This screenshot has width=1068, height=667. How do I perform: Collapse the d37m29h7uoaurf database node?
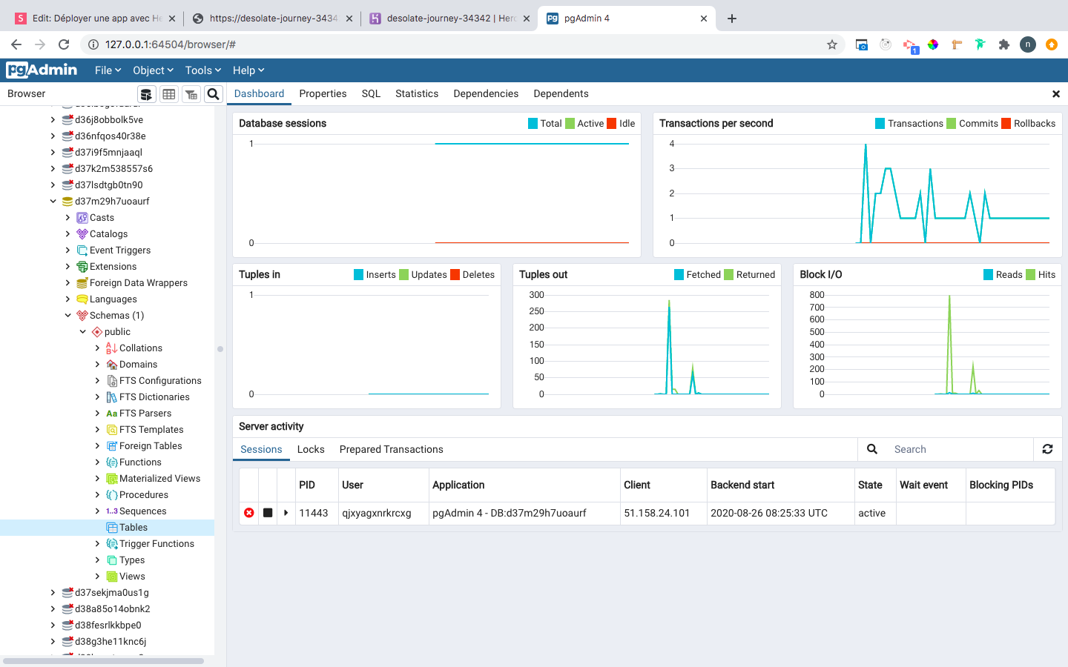click(53, 202)
